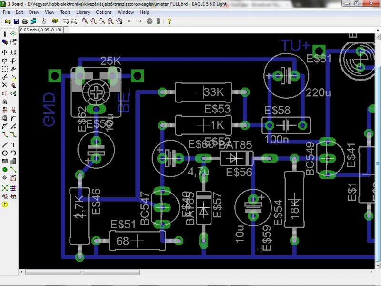Viewport: 381px width, 286px height.
Task: Zoom out with the minus magnifier
Action: 102,21
